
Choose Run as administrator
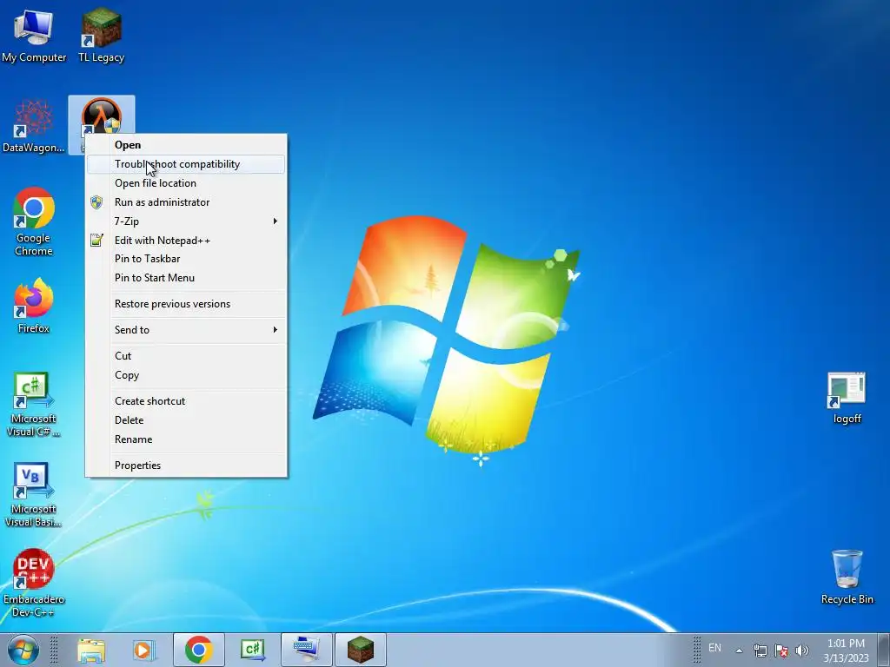[186, 201]
